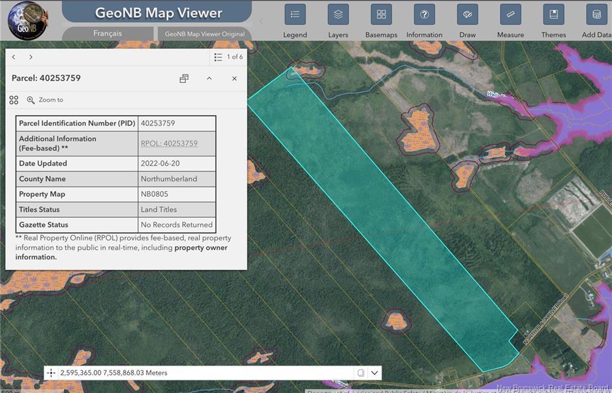Dock the parcel popup window
This screenshot has width=612, height=393.
tap(184, 78)
